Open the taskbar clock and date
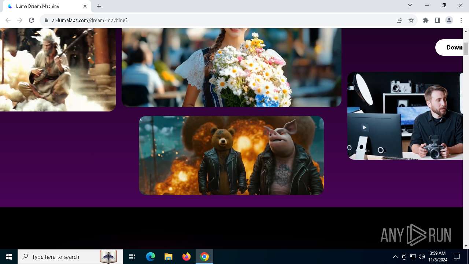The image size is (469, 264). [x=438, y=257]
